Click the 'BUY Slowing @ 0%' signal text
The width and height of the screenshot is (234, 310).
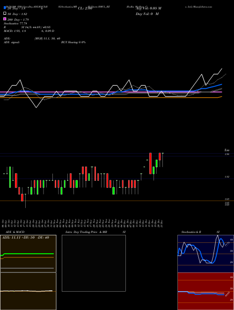tap(73, 42)
